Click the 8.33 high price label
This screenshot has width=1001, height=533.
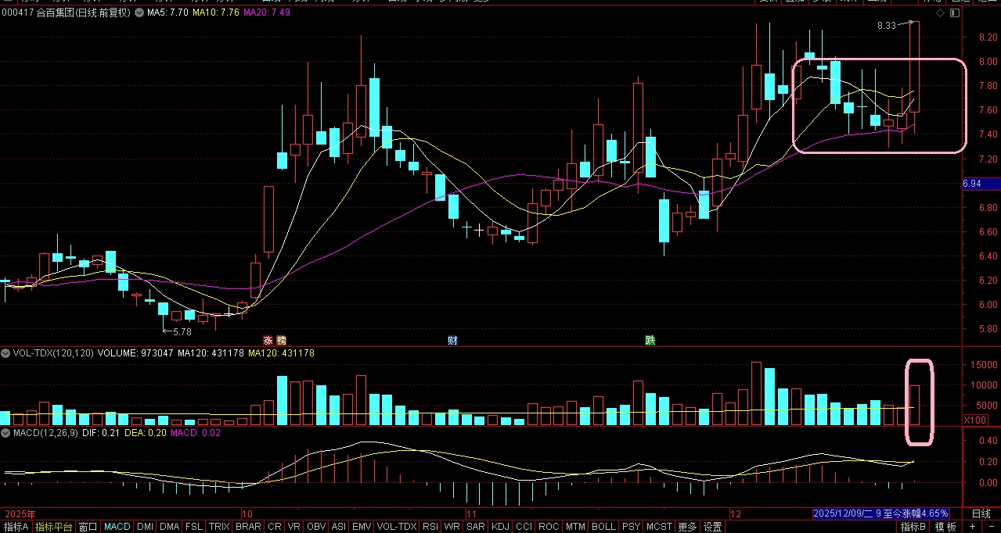coord(886,26)
